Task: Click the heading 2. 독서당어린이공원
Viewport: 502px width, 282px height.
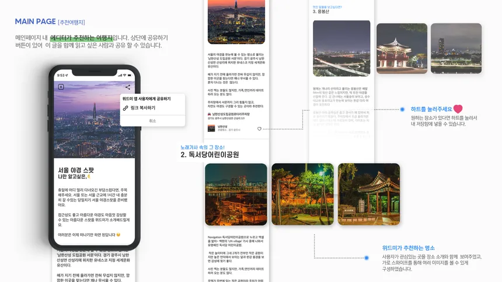Action: click(210, 155)
